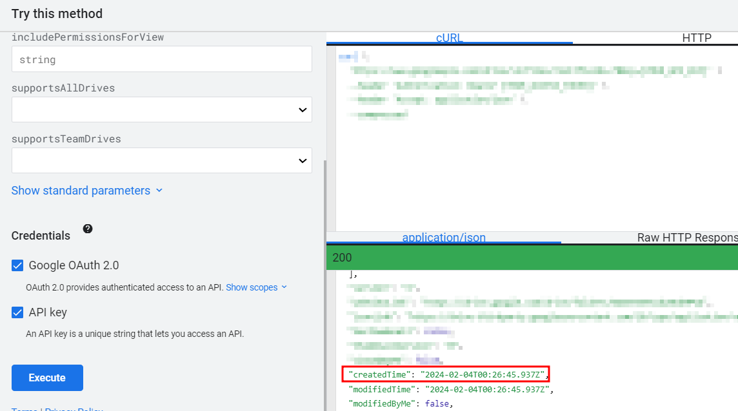Click the left panel's vertical scrollbar
The height and width of the screenshot is (411, 738).
[325, 285]
